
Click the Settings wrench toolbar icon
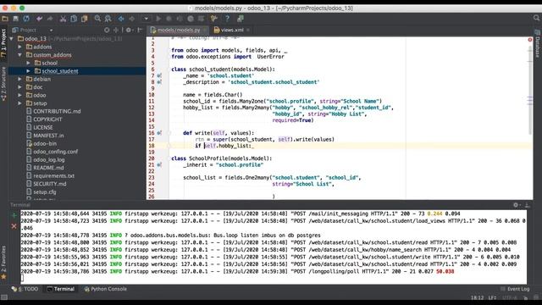coord(214,19)
